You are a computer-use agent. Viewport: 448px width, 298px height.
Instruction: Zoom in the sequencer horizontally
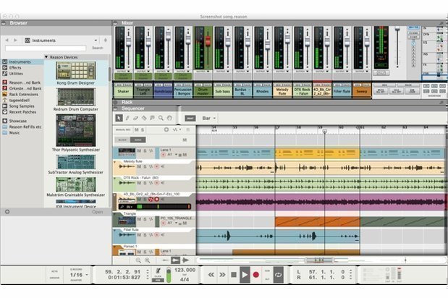click(x=148, y=260)
